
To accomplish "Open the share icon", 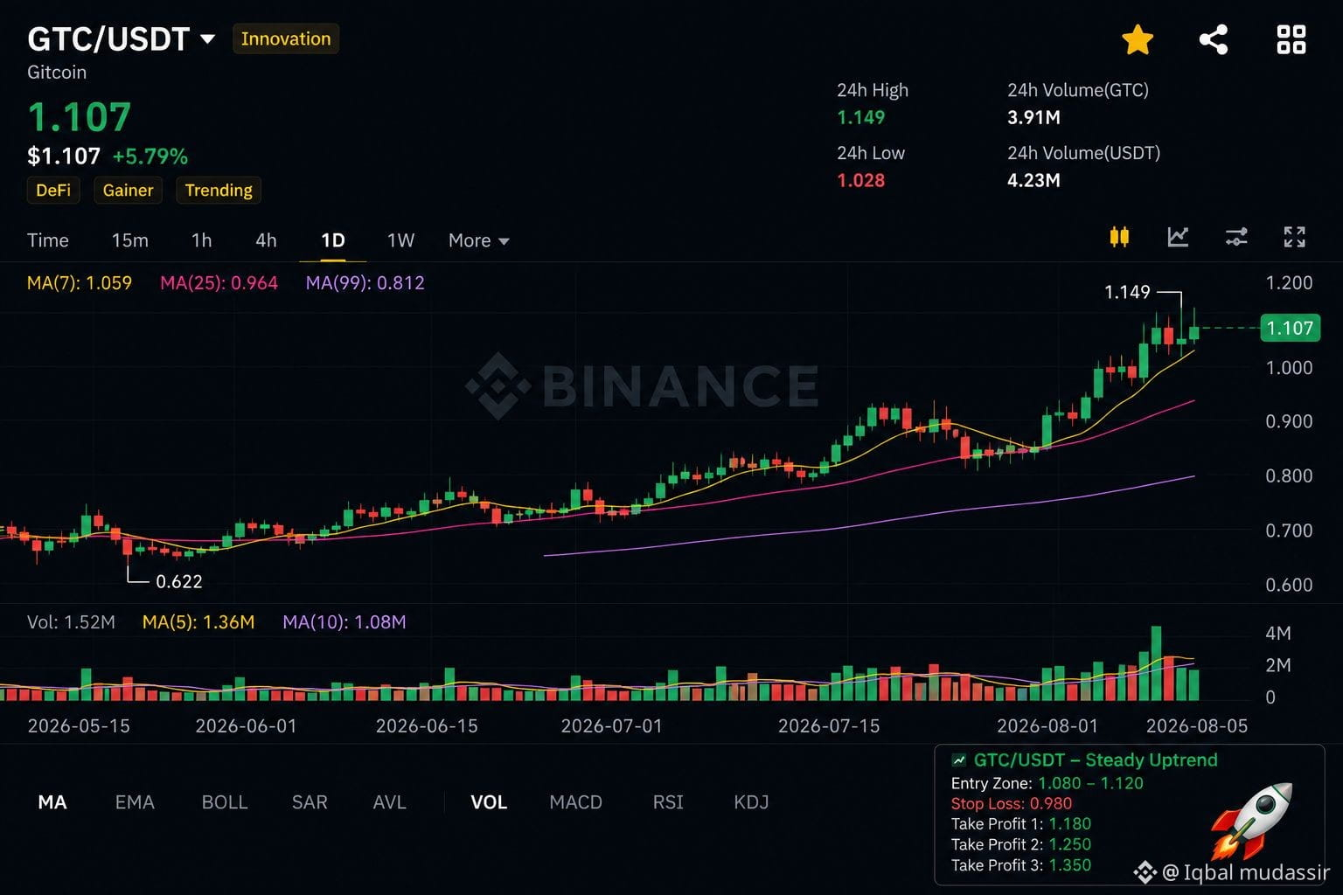I will 1214,39.
